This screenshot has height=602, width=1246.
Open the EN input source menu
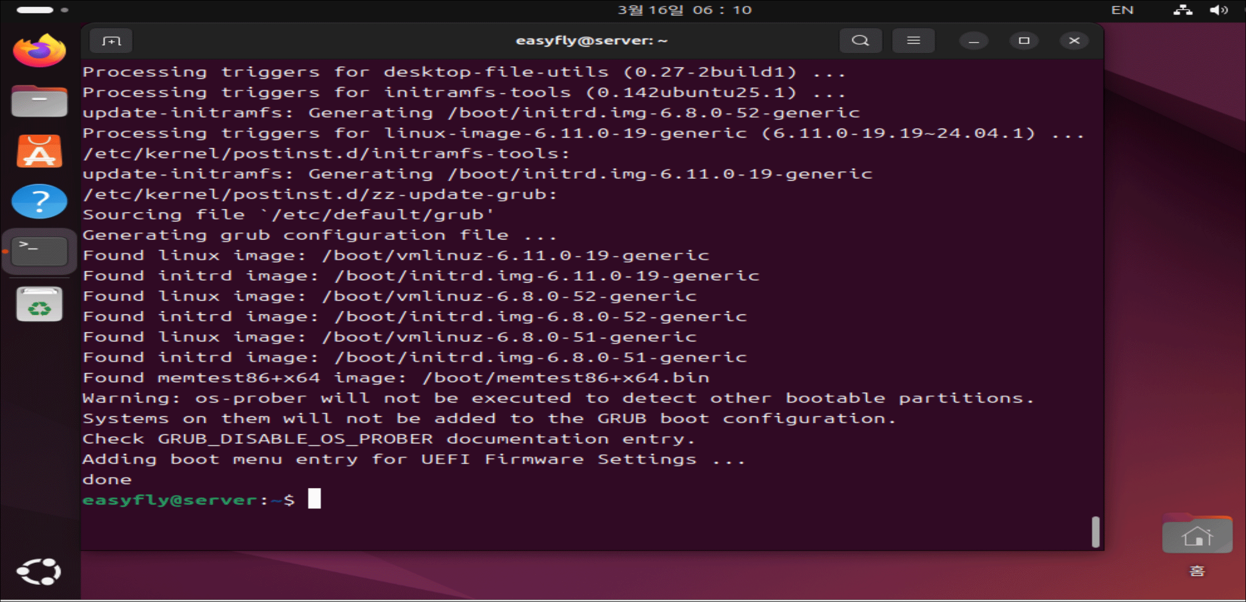click(1122, 10)
